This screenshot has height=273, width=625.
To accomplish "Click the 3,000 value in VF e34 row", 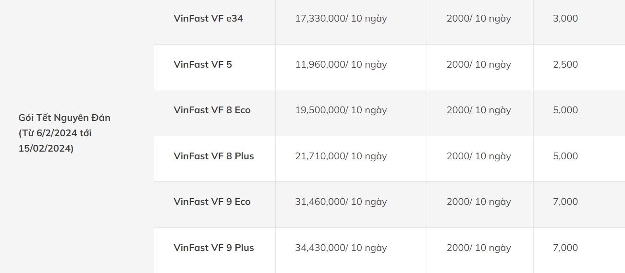I will (565, 18).
